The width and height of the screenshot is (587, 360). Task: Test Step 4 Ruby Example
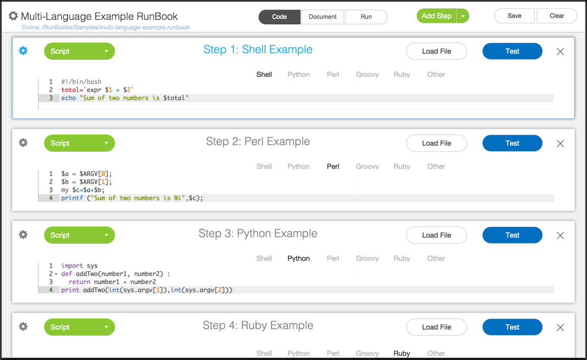[512, 327]
